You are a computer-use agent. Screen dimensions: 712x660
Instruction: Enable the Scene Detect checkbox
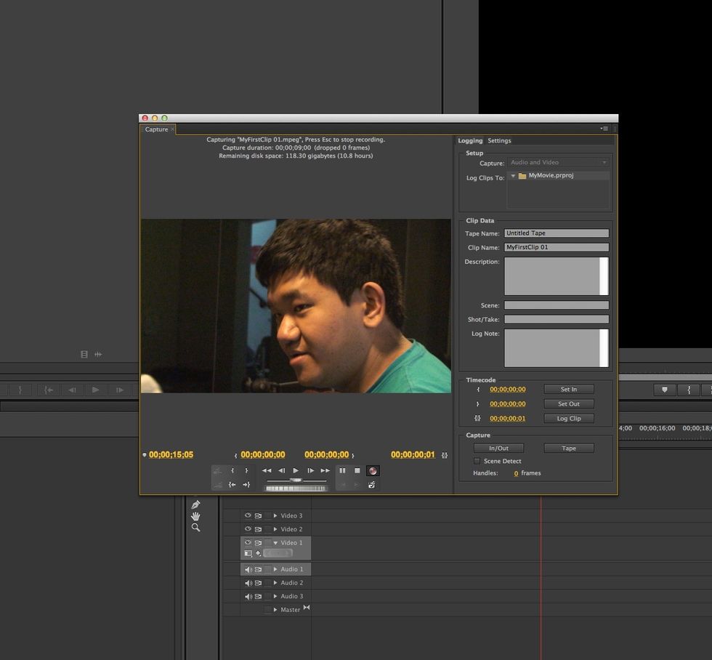pyautogui.click(x=477, y=462)
